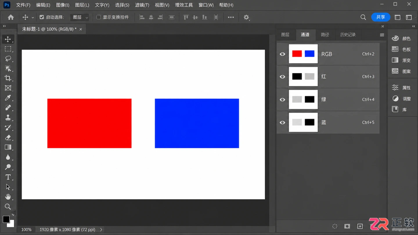The width and height of the screenshot is (418, 235).
Task: Enable the 显示变换控件 checkbox
Action: click(98, 17)
